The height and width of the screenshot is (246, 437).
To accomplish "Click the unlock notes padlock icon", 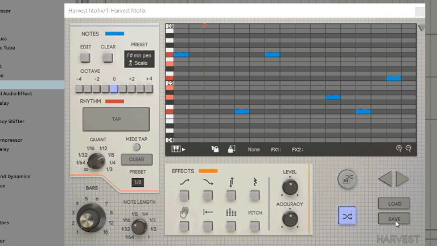I will 215,149.
